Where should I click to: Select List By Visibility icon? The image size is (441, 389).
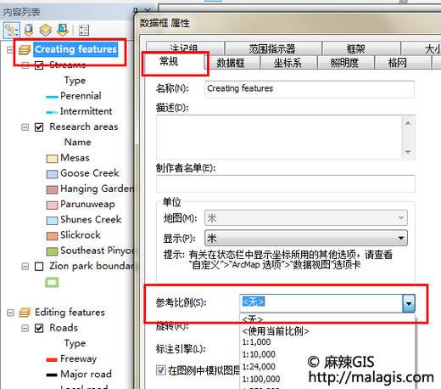(46, 30)
